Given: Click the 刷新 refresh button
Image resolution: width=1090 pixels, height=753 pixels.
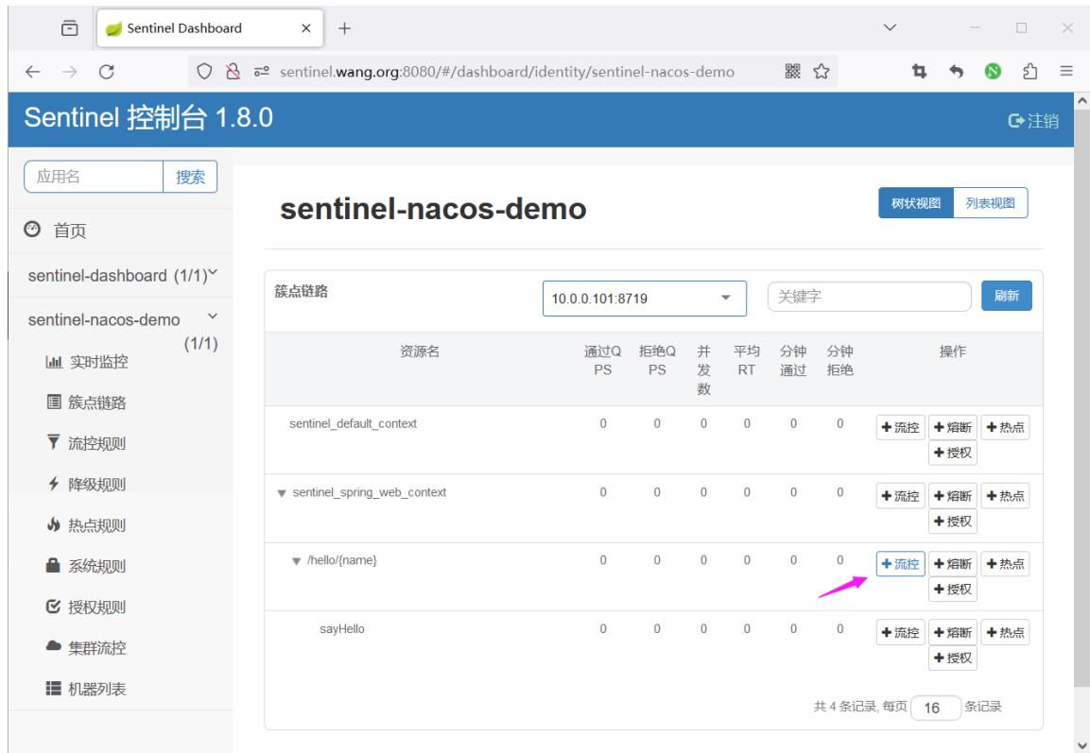Looking at the screenshot, I should [x=1007, y=296].
